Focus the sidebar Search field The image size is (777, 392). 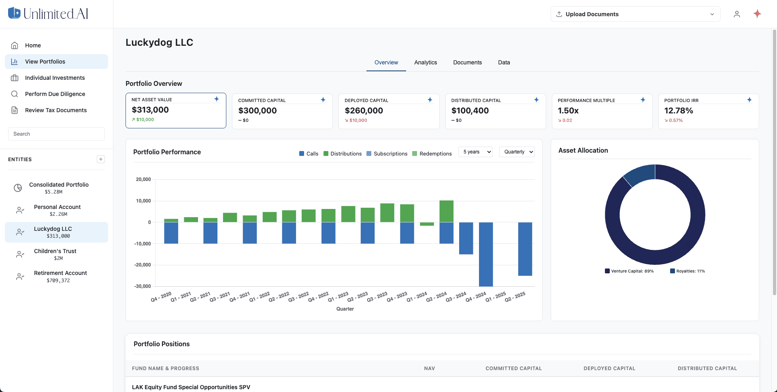pyautogui.click(x=56, y=134)
